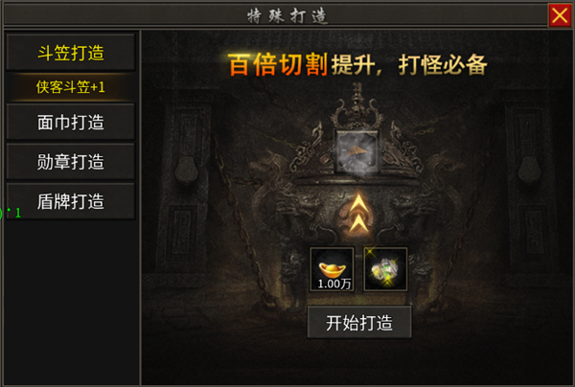Click the green 1 text at left edge

[x=17, y=213]
